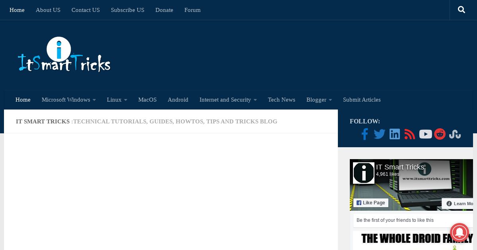Screen dimensions: 477x250
Task: Click the Facebook Like Page button
Action: (371, 203)
